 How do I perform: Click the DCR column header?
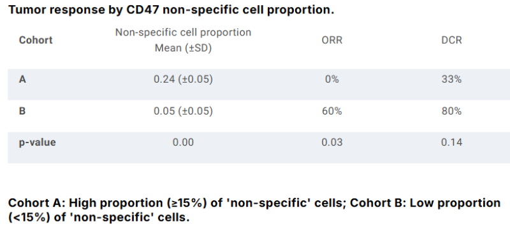451,40
